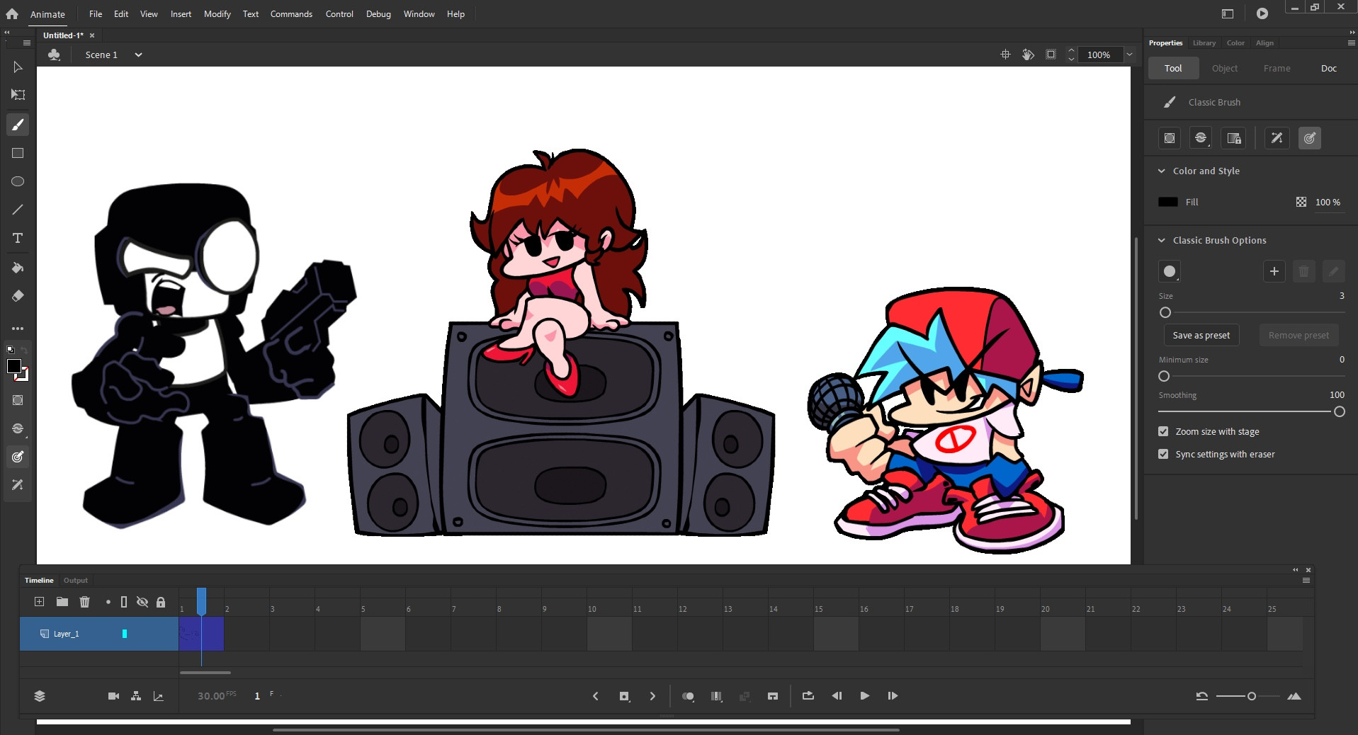The image size is (1358, 735).
Task: Select the Rectangle tool
Action: (x=17, y=153)
